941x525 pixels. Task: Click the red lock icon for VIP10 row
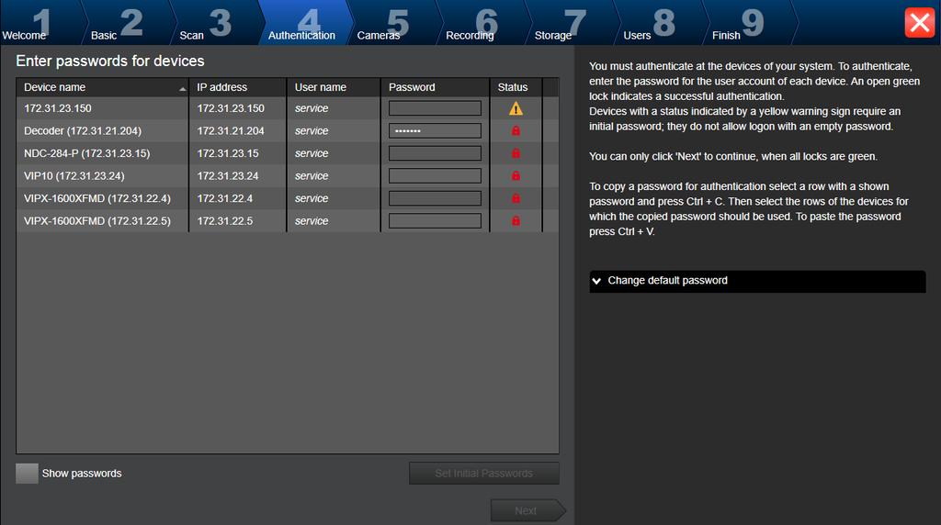(516, 175)
